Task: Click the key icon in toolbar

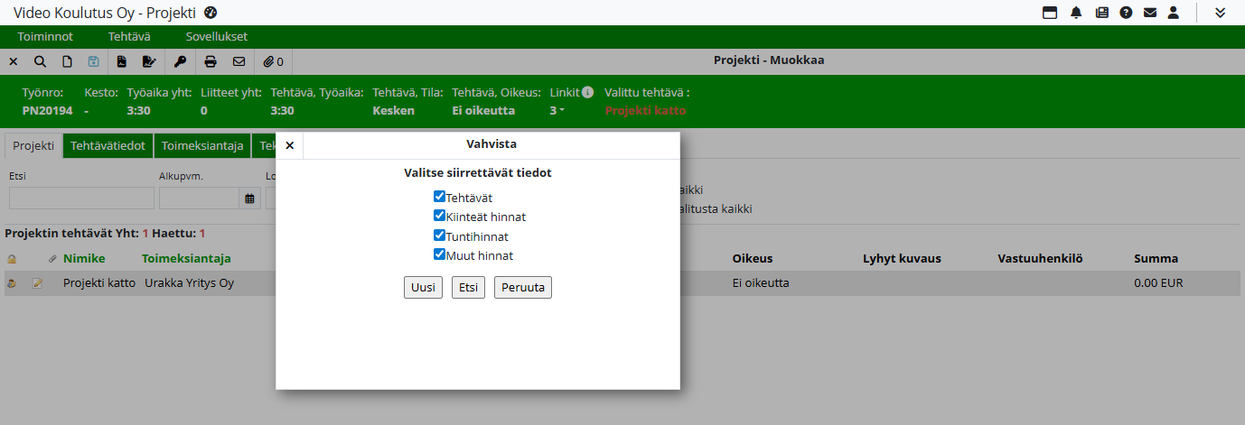Action: point(180,62)
